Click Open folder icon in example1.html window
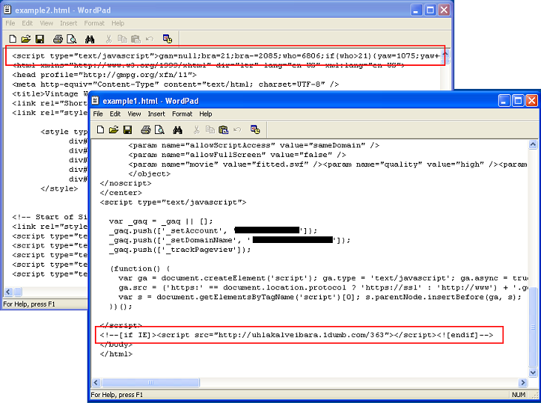 pyautogui.click(x=113, y=130)
